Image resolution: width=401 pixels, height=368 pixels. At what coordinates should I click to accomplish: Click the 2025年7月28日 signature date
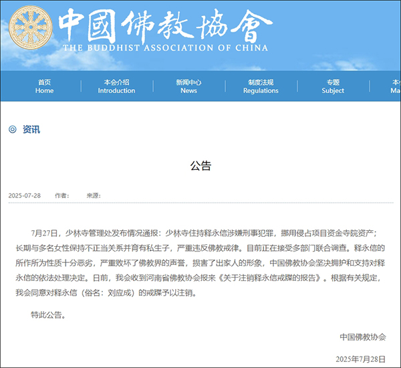(x=361, y=359)
